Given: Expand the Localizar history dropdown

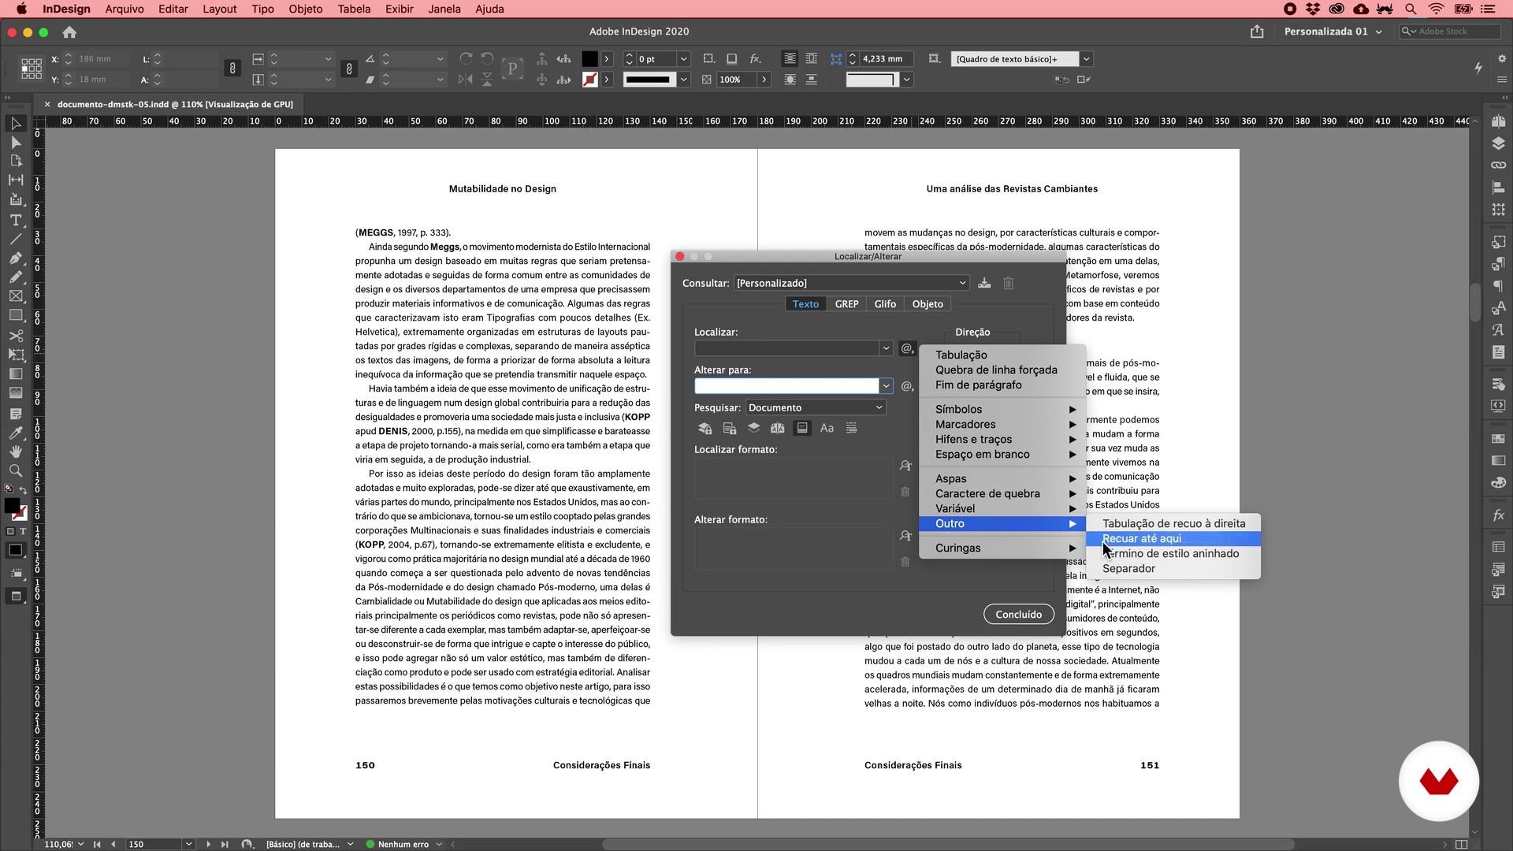Looking at the screenshot, I should click(x=886, y=348).
